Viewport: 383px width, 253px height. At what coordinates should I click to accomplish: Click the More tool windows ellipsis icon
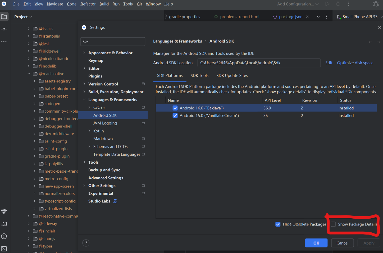tap(4, 42)
